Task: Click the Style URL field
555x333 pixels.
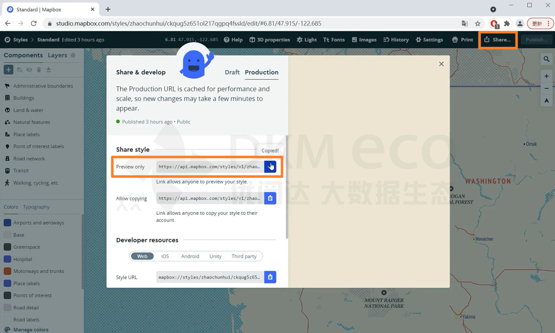Action: [210, 277]
